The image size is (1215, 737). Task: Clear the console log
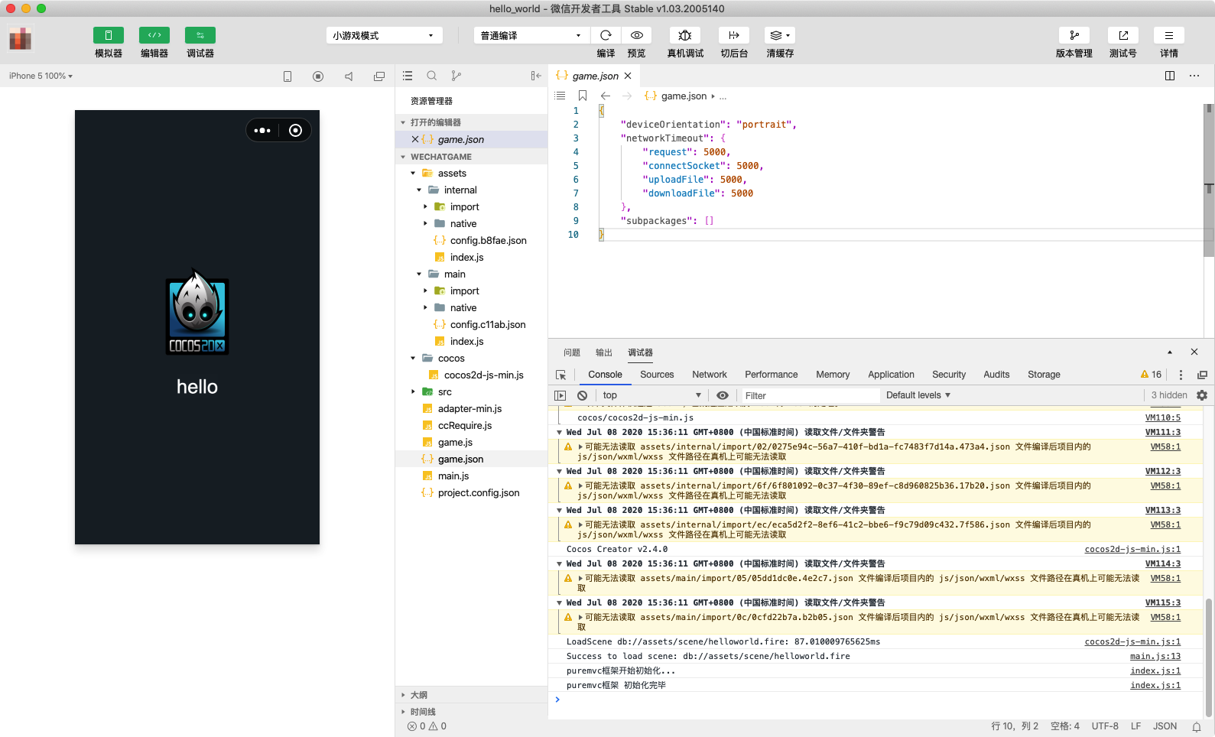(x=583, y=395)
